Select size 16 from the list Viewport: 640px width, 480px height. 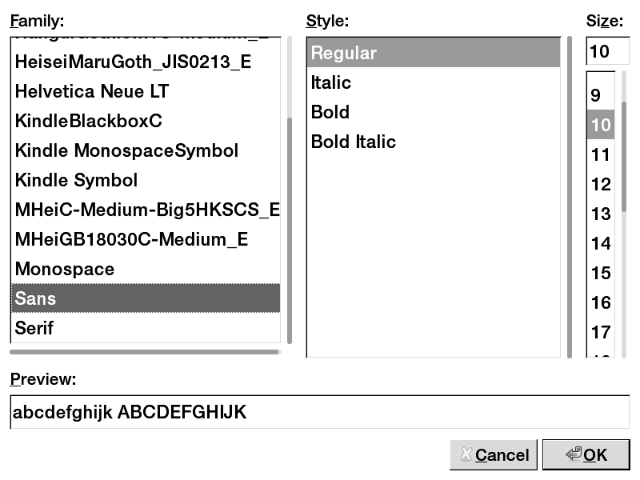pyautogui.click(x=601, y=302)
